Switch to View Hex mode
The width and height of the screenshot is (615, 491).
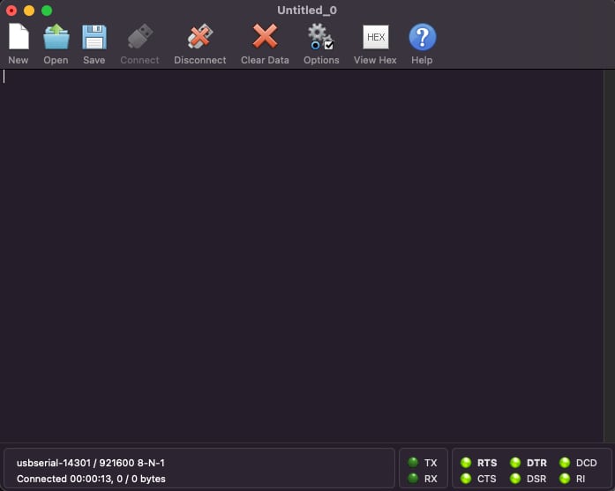coord(375,37)
